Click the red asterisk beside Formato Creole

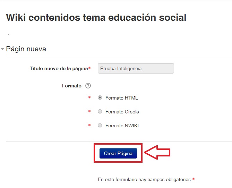click(x=89, y=112)
